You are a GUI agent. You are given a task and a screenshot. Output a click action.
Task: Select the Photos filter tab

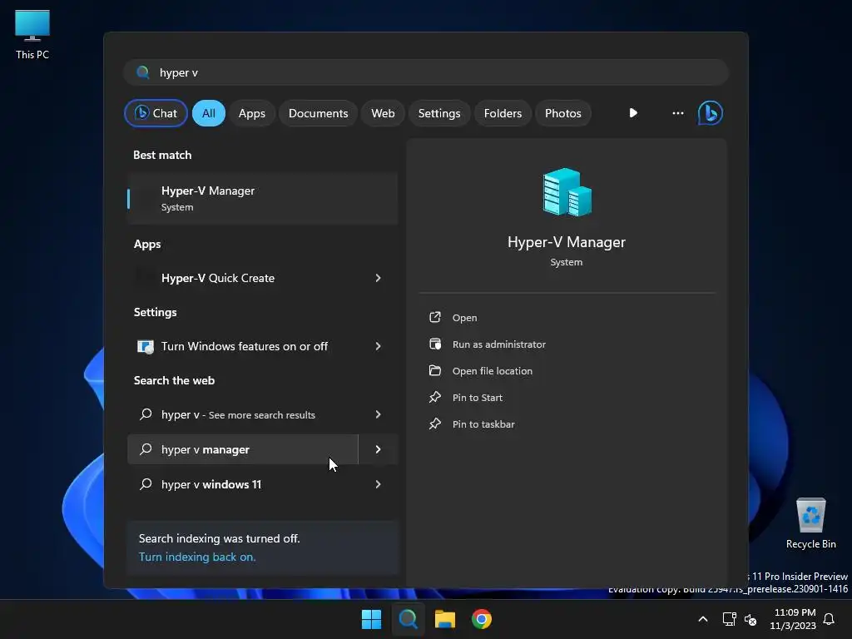point(563,113)
